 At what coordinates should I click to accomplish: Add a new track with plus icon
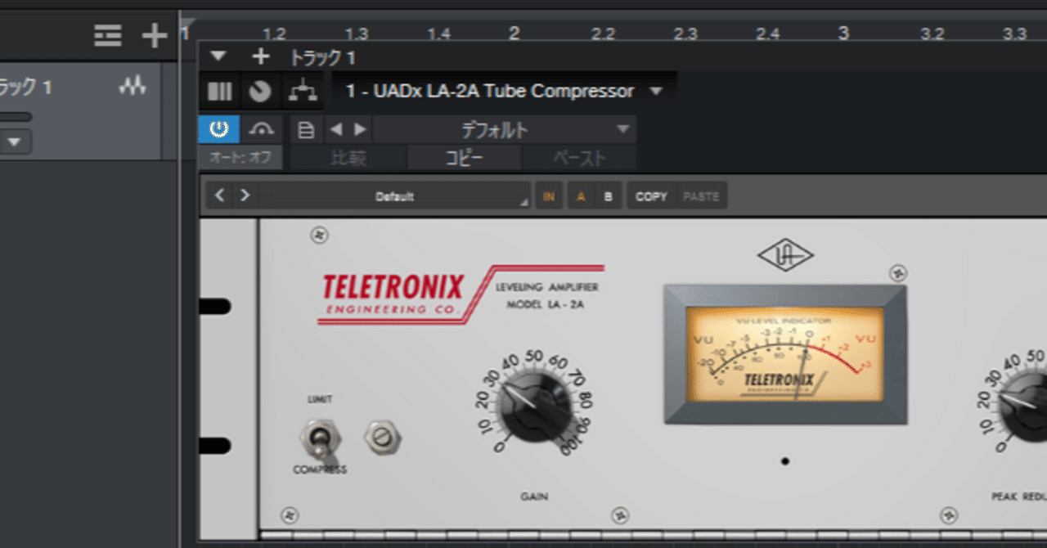[154, 35]
